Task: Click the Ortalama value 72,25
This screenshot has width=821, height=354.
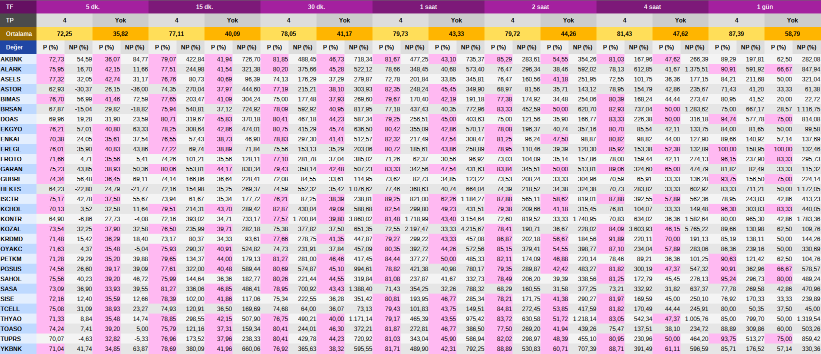Action: pyautogui.click(x=64, y=34)
